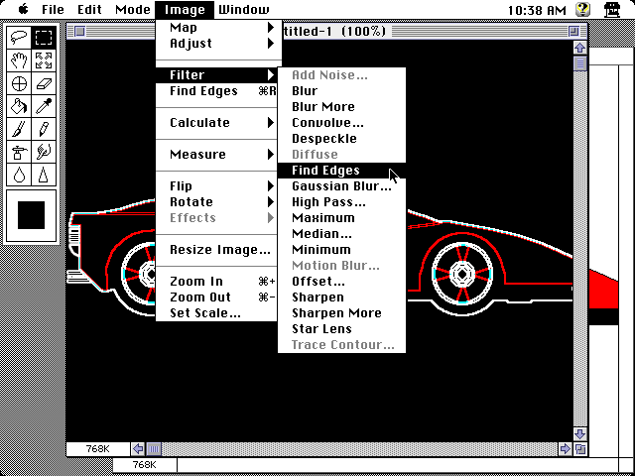The width and height of the screenshot is (635, 476).
Task: Select the Paintbrush tool
Action: 19,130
